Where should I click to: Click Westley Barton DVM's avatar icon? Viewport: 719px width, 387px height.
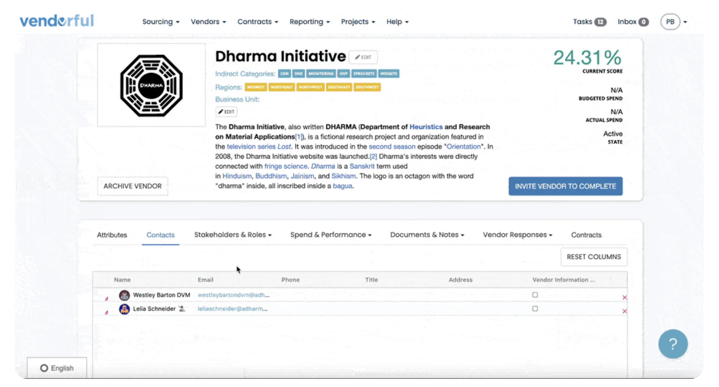click(124, 295)
